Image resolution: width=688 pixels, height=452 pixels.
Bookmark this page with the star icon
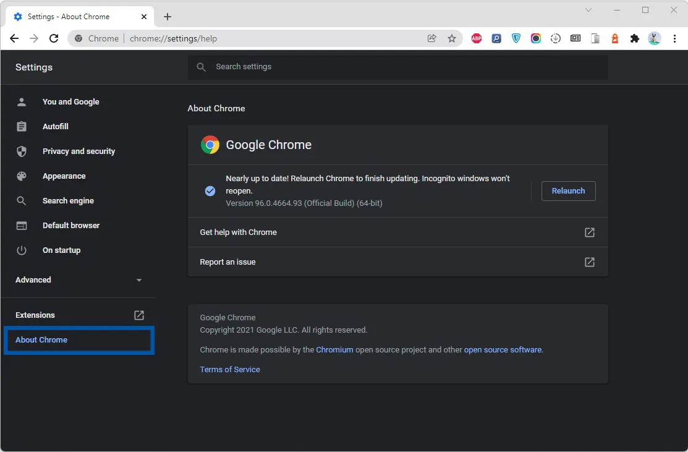pos(452,38)
